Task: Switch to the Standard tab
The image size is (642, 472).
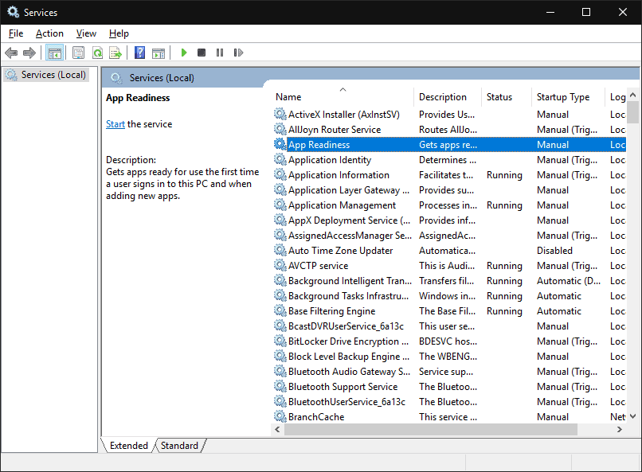Action: tap(179, 446)
